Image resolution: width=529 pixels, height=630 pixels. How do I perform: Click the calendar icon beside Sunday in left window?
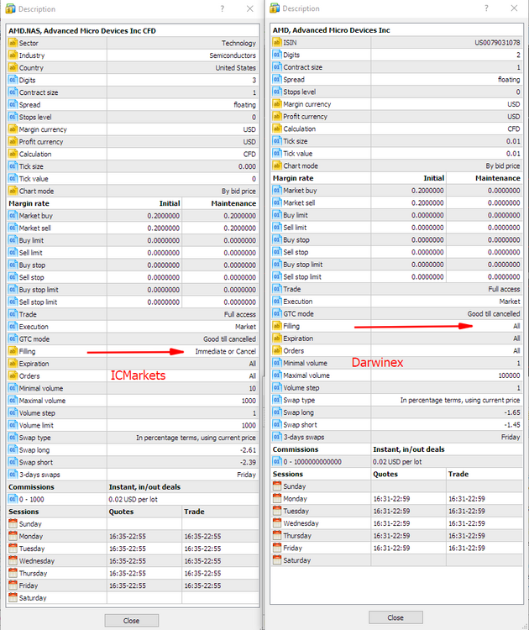click(x=13, y=523)
